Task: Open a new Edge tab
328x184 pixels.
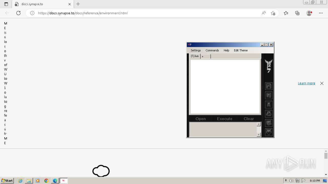Action: 78,4
